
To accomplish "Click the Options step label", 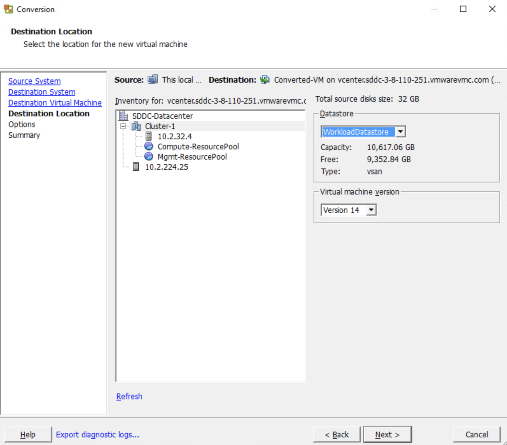I will pyautogui.click(x=22, y=124).
